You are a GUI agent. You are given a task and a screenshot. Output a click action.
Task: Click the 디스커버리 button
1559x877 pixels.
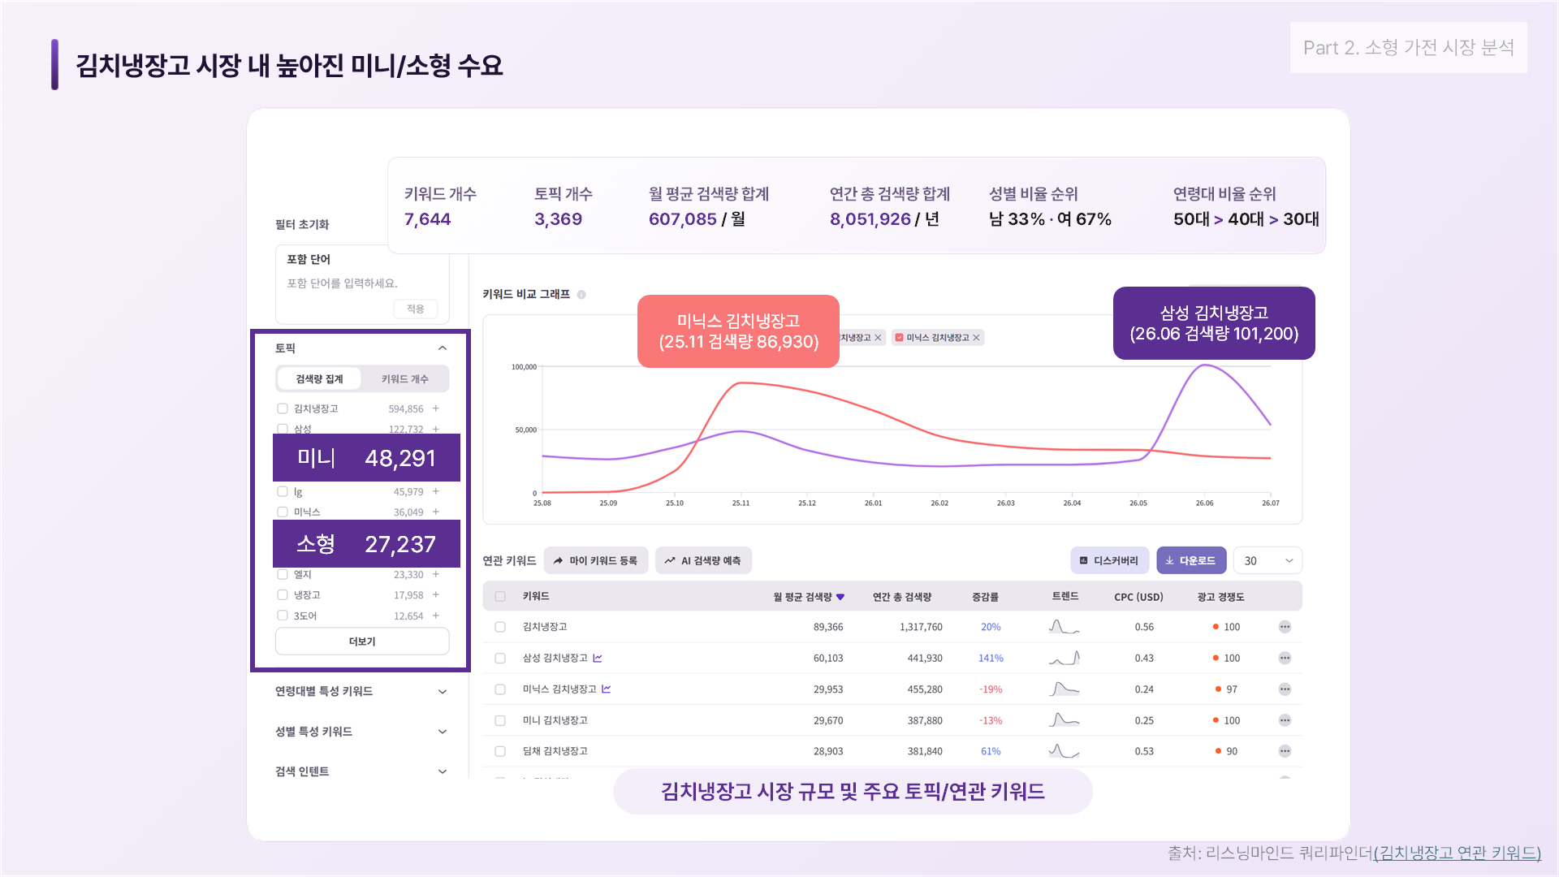point(1109,561)
